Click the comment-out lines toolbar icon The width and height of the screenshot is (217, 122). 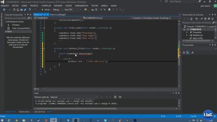[101, 10]
